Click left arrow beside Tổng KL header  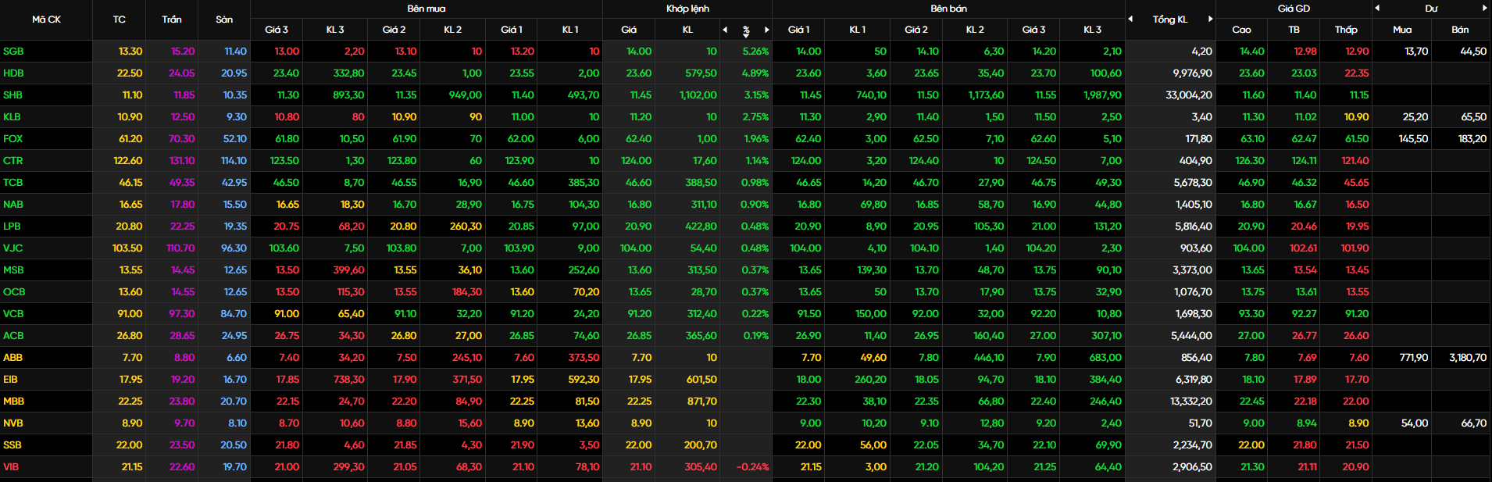(x=1130, y=19)
